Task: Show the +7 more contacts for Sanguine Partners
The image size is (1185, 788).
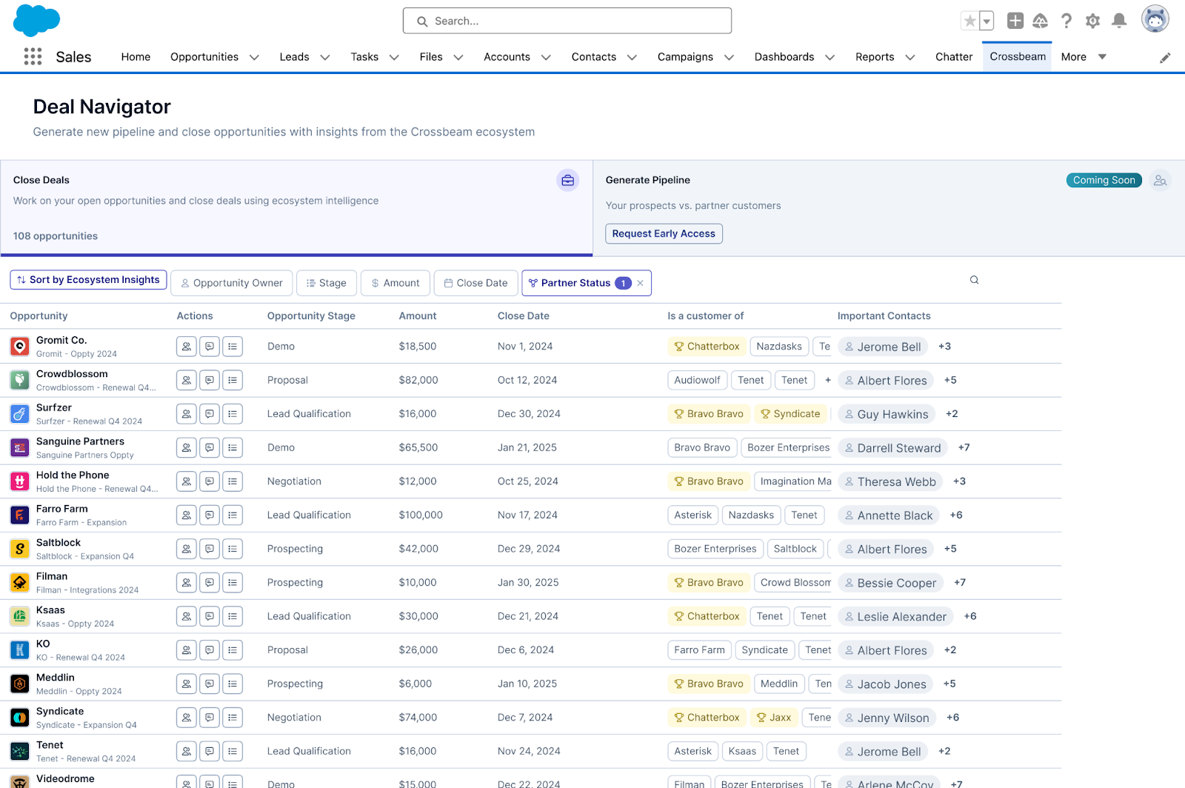Action: coord(964,447)
